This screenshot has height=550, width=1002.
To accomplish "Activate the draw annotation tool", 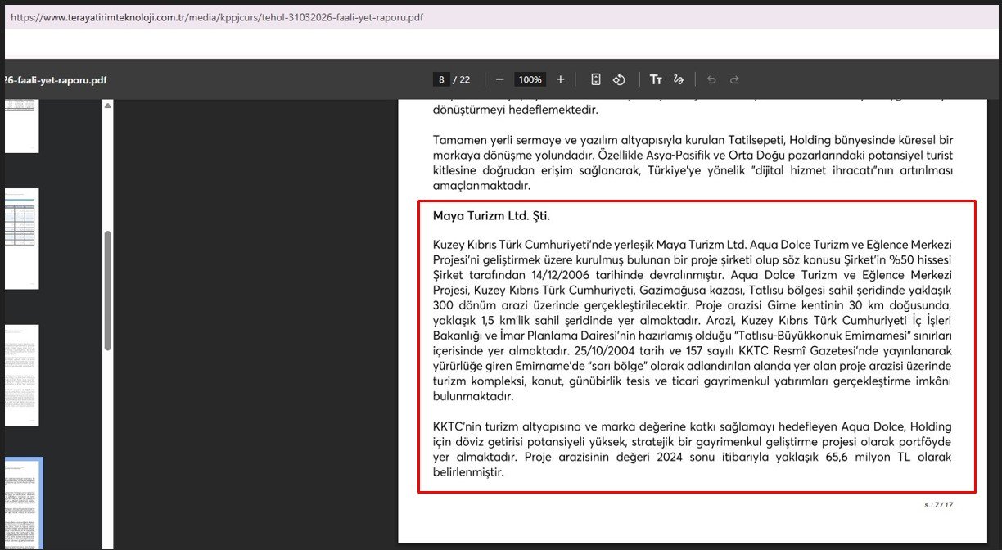I will click(678, 79).
